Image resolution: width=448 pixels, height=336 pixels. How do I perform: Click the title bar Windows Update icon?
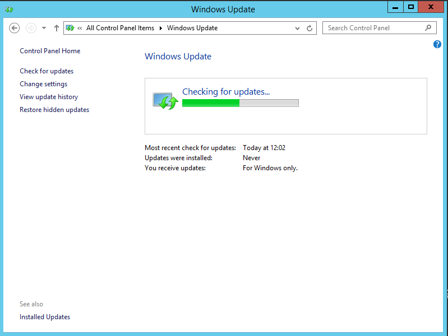[9, 10]
